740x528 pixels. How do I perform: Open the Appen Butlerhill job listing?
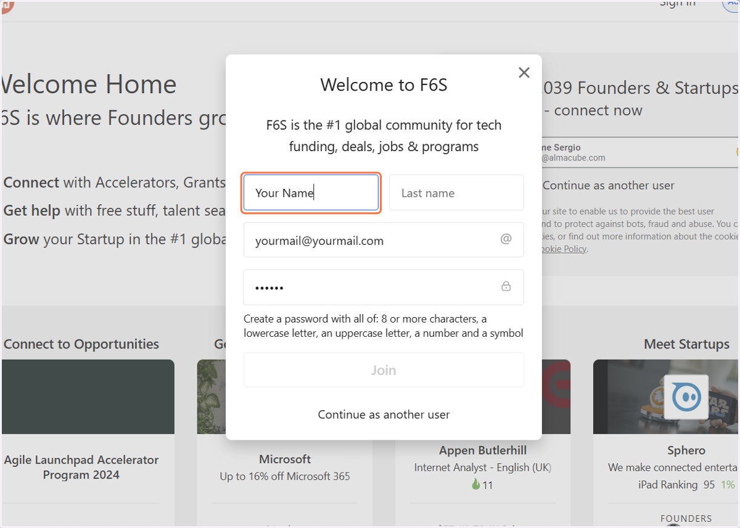[482, 451]
